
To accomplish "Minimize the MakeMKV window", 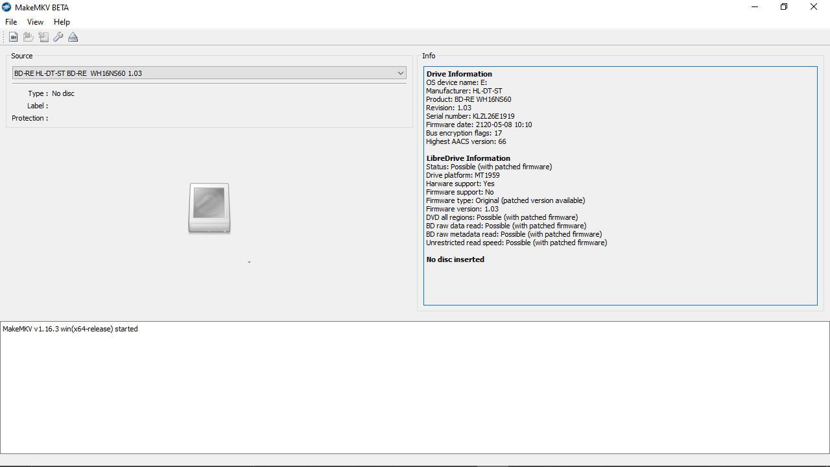I will [754, 7].
